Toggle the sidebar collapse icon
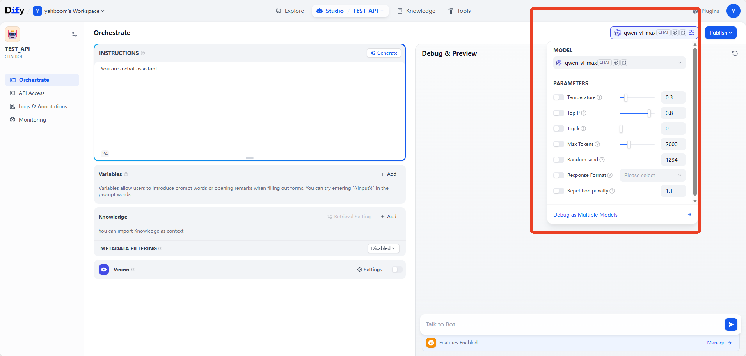The image size is (746, 356). (x=75, y=34)
